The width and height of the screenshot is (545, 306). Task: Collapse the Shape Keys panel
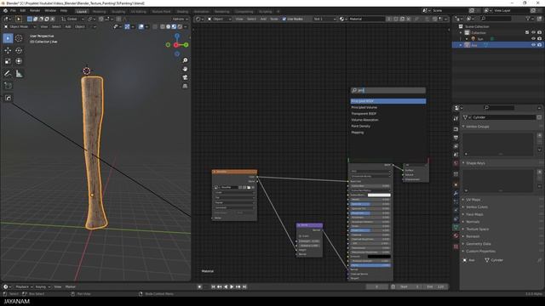[x=475, y=163]
